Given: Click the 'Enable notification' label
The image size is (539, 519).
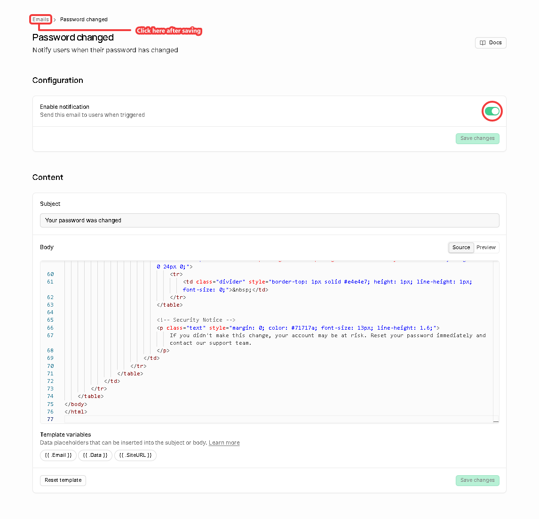Looking at the screenshot, I should [x=64, y=107].
